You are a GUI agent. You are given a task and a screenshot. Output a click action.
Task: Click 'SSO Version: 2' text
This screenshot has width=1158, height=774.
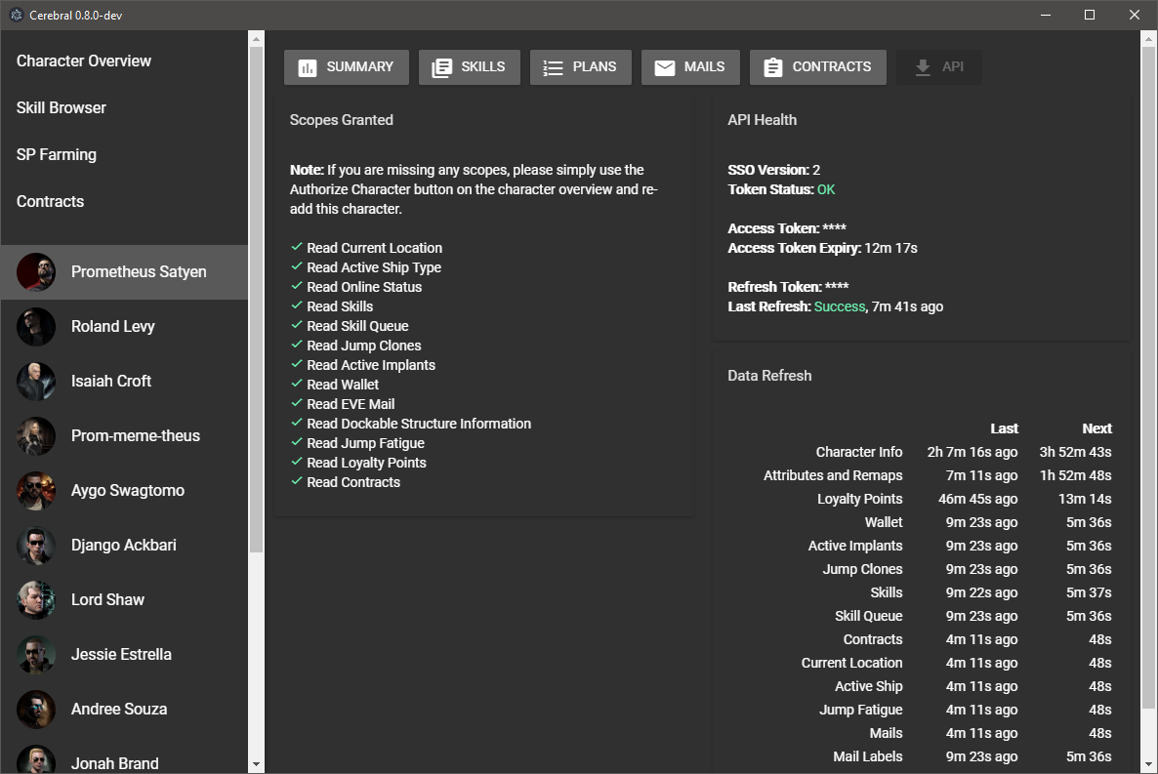[x=774, y=170]
